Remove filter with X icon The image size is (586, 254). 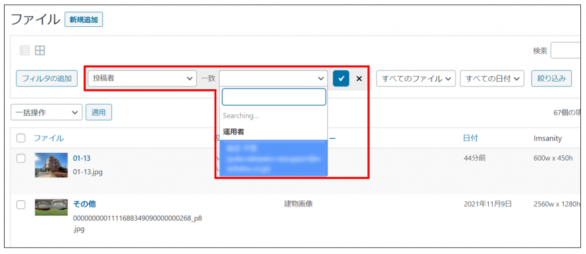coord(359,78)
